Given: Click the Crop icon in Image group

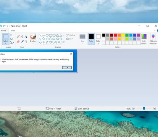Looking at the screenshot, I should tap(11, 35).
